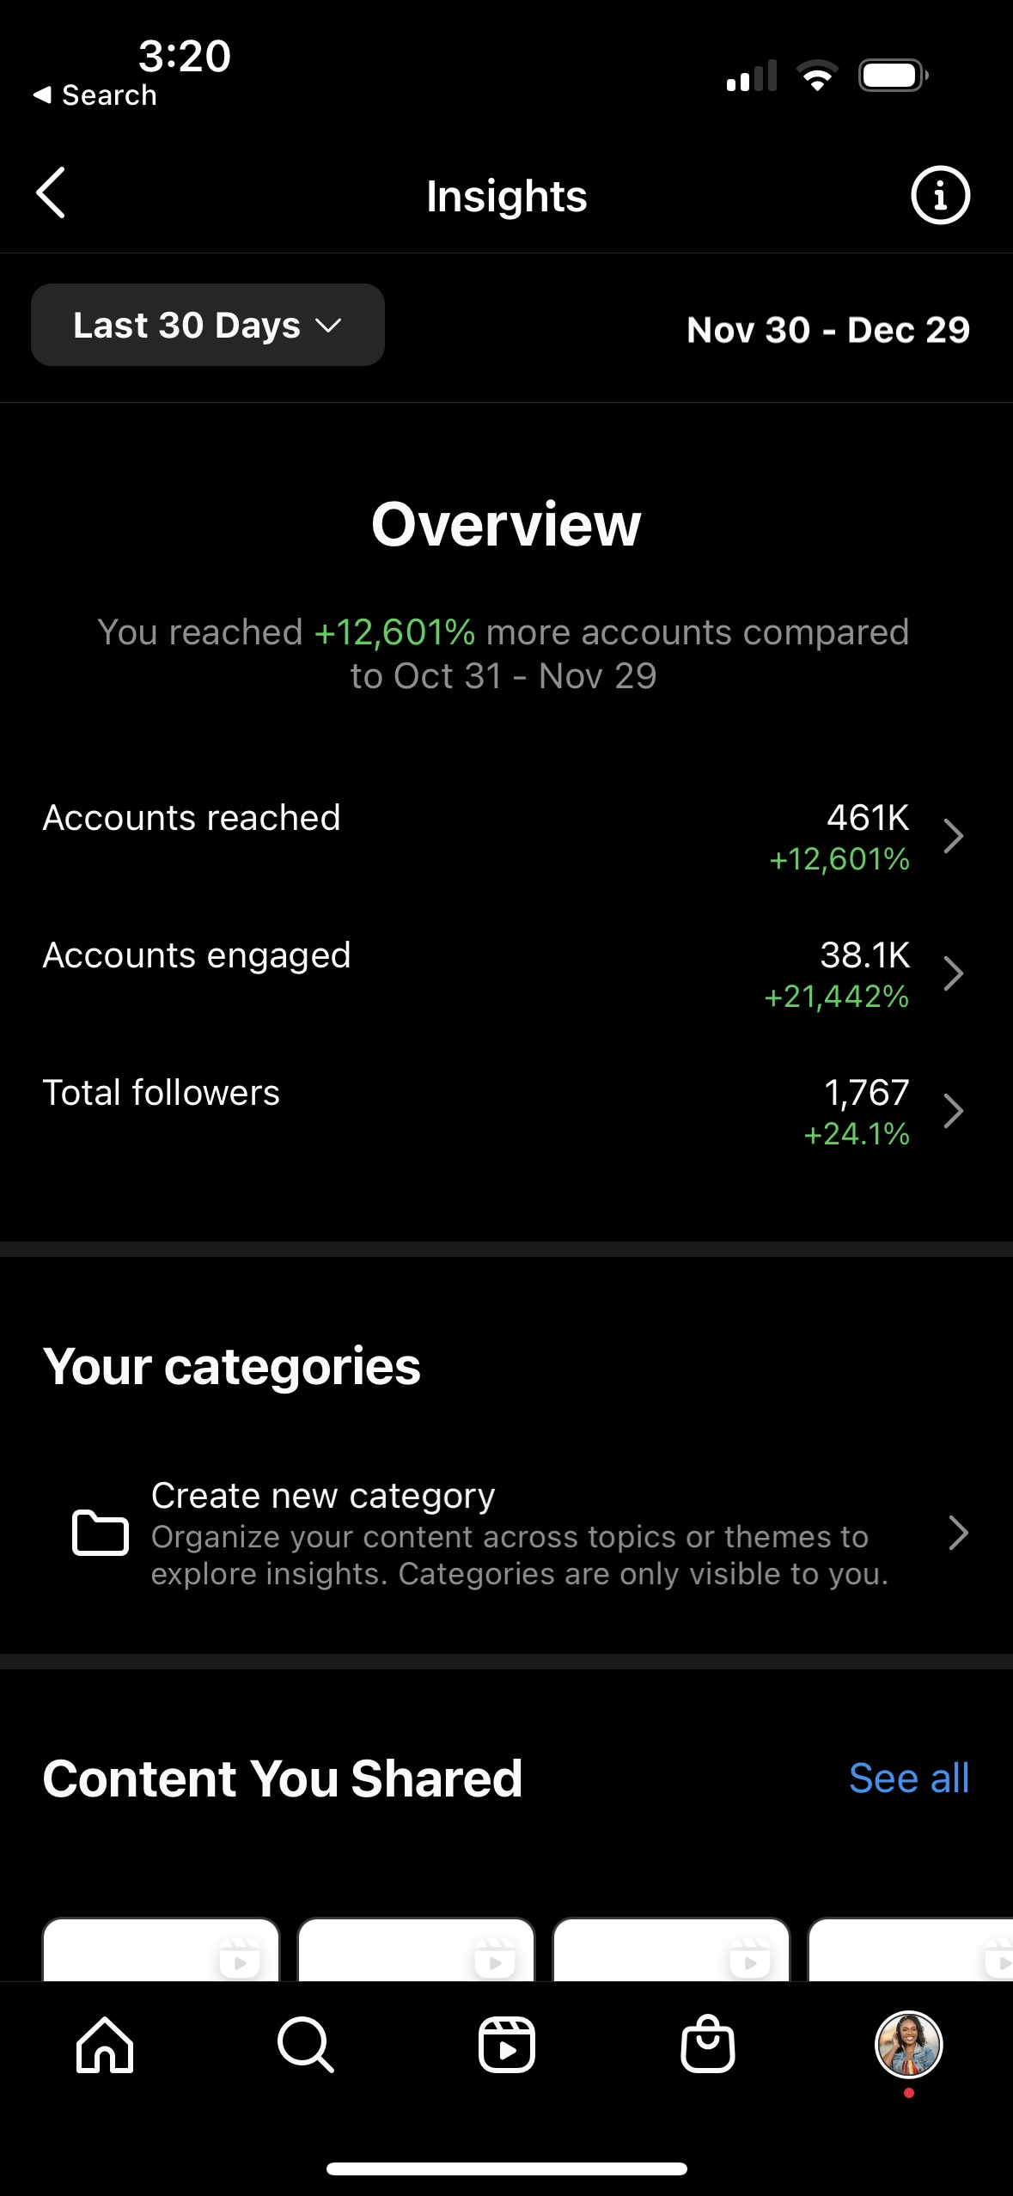Expand Accounts reached details chevron
Screen dimensions: 1013x2196
point(953,836)
